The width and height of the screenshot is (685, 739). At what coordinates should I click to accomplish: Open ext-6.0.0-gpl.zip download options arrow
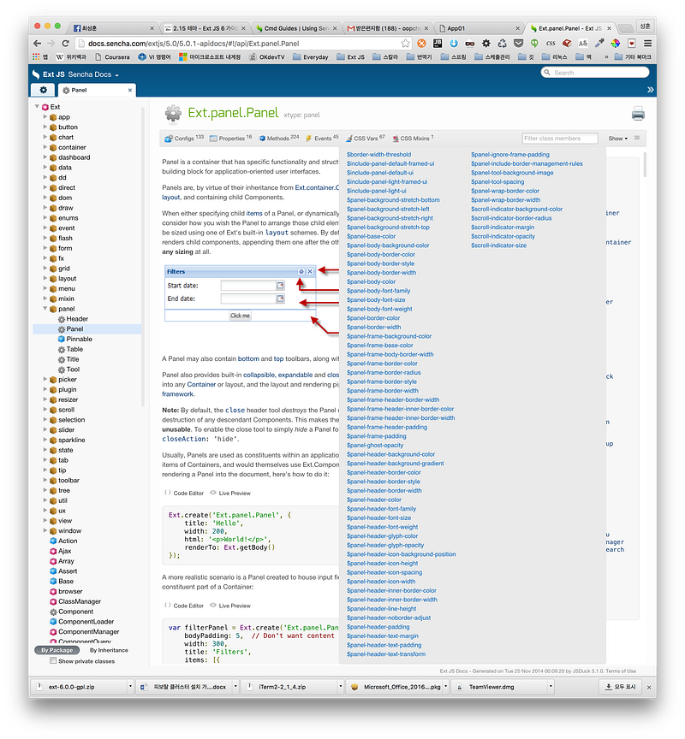(x=130, y=687)
